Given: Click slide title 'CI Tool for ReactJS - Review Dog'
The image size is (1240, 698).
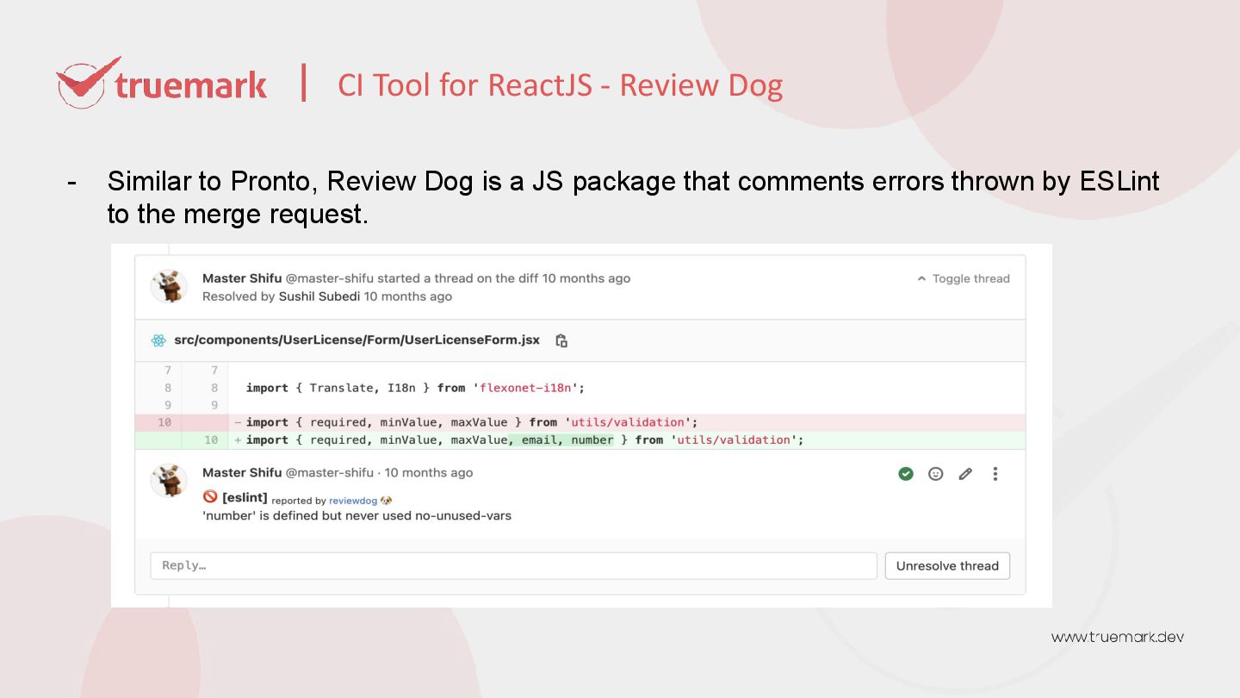Looking at the screenshot, I should [x=561, y=85].
